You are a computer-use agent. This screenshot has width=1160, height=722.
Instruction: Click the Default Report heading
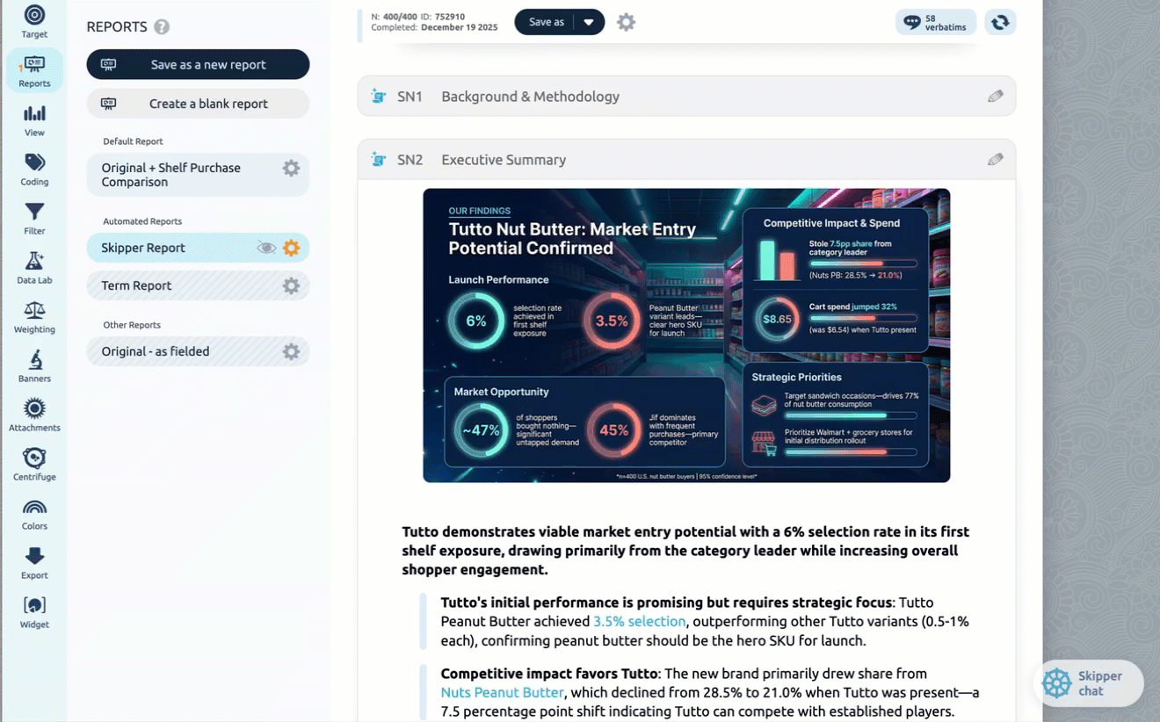coord(133,141)
